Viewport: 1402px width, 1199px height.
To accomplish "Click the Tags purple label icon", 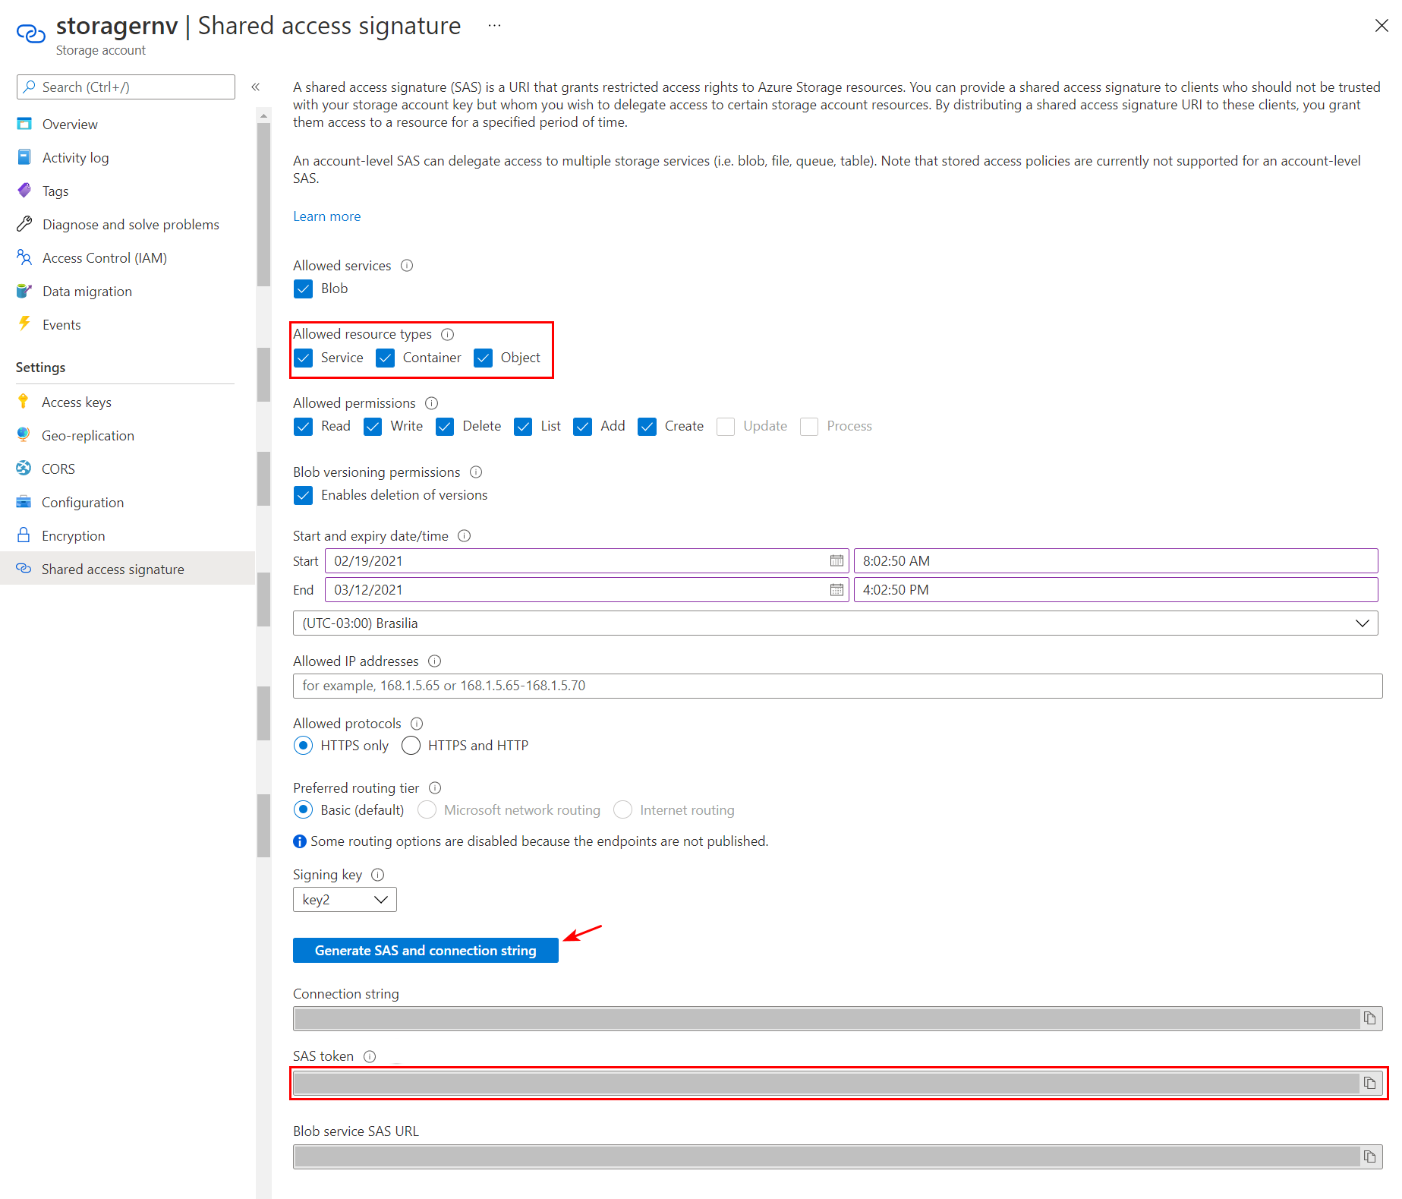I will [x=24, y=191].
